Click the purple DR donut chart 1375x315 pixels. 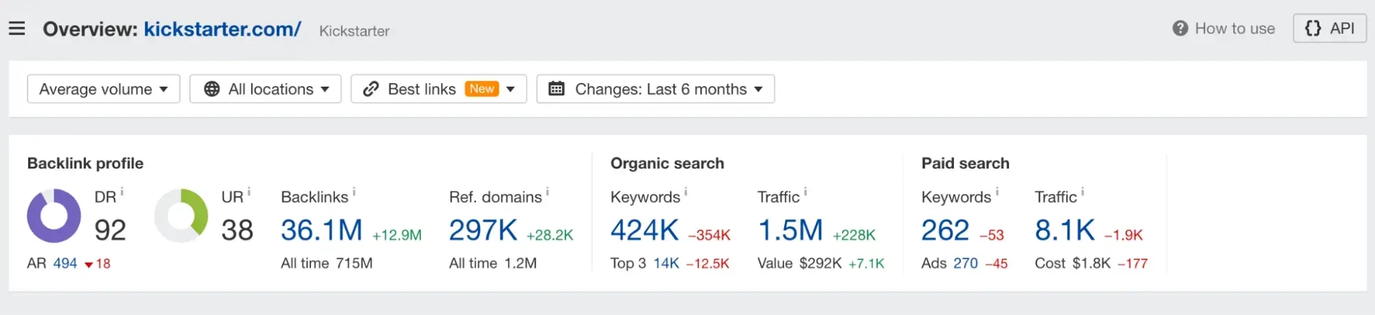point(54,216)
